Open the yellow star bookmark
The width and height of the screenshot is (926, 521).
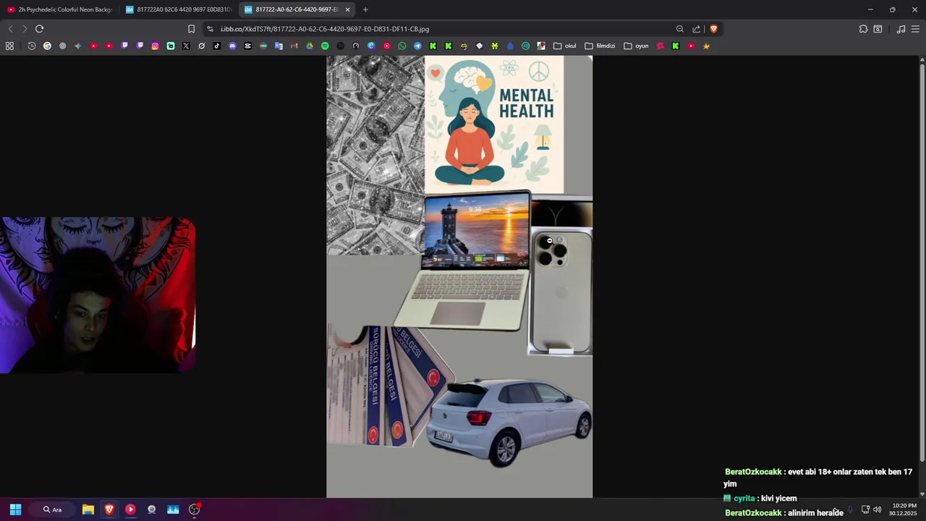(707, 46)
